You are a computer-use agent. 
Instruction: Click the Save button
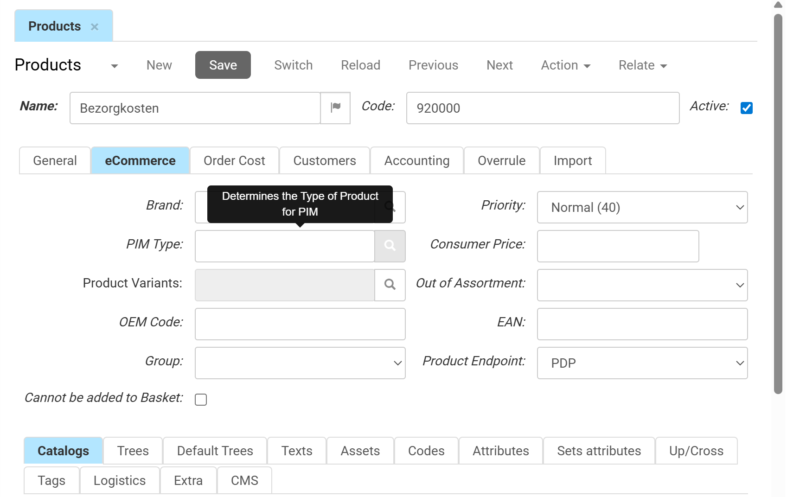click(223, 65)
